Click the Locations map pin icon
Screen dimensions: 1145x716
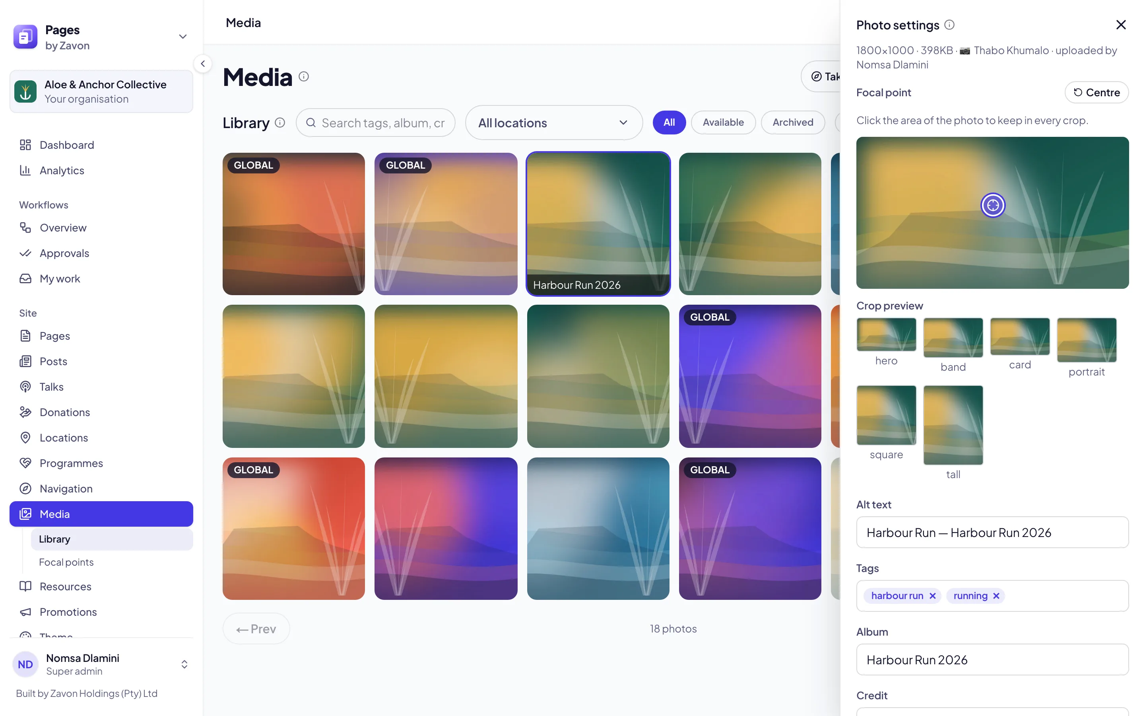click(25, 438)
